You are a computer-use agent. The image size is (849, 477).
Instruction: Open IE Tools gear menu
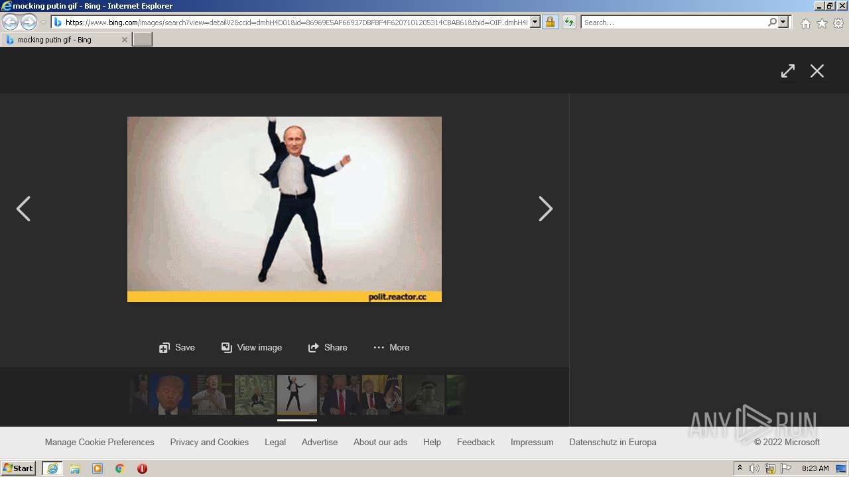[838, 23]
